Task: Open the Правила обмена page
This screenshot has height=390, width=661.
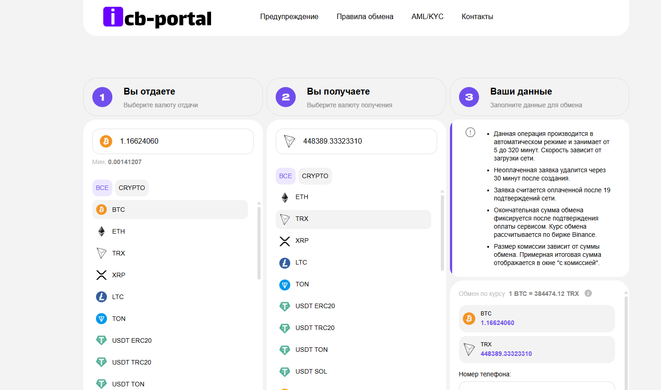Action: (365, 16)
